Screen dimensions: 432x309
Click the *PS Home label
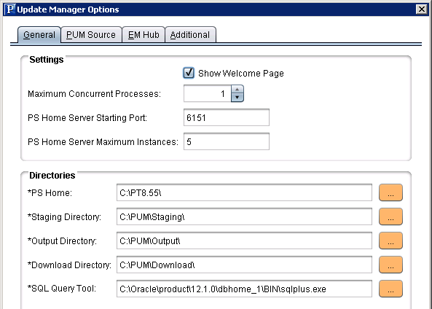click(x=50, y=192)
